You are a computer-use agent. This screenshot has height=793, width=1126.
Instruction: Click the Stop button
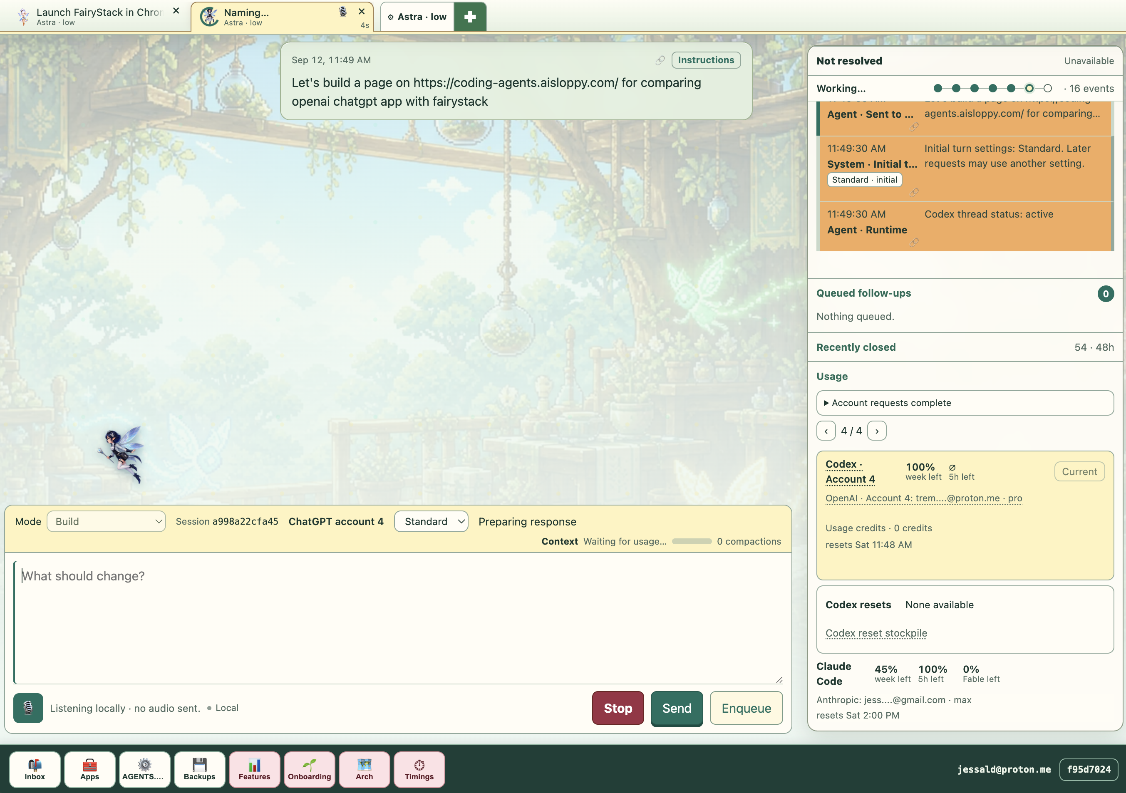click(x=618, y=708)
